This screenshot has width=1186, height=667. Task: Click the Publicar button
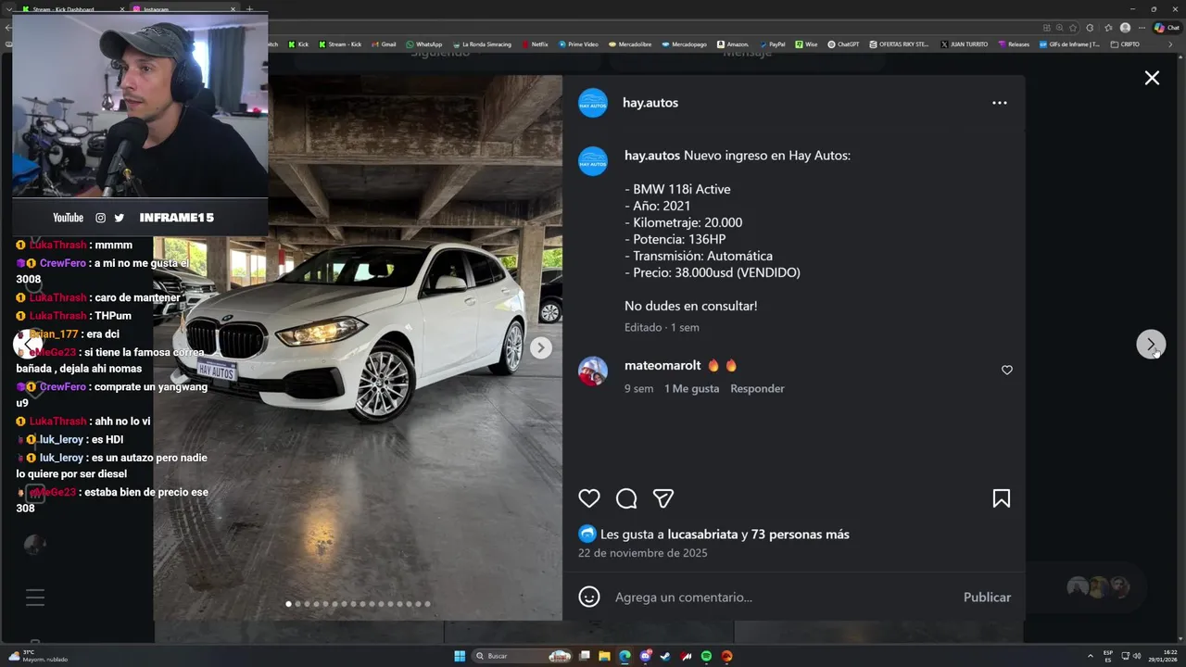[987, 597]
